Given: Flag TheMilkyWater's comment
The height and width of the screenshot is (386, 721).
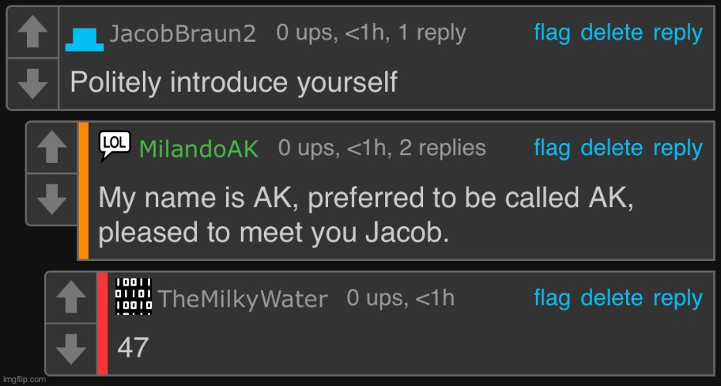Looking at the screenshot, I should click(552, 298).
